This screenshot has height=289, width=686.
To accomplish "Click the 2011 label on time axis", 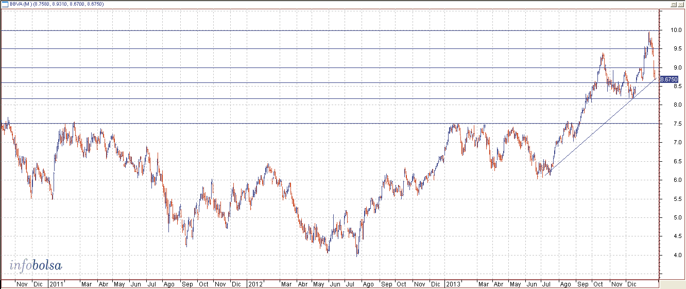I will pos(56,284).
